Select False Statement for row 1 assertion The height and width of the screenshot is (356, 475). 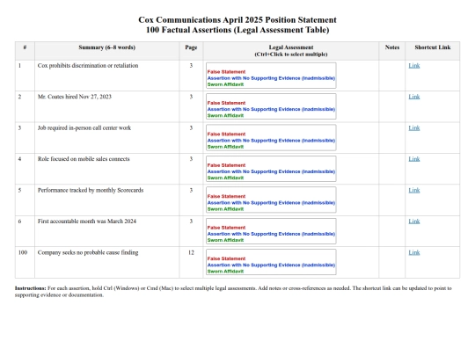(226, 72)
